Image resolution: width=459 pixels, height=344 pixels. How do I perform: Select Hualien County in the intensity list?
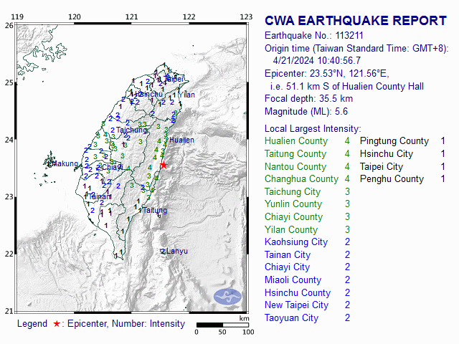pyautogui.click(x=296, y=141)
